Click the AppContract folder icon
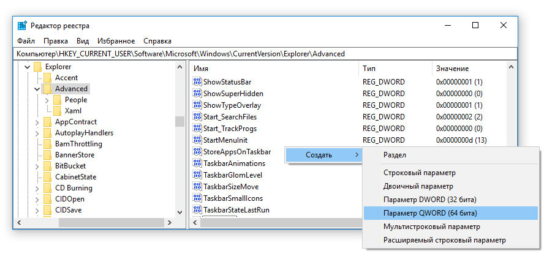Viewport: 555px width, 267px height. coord(47,122)
